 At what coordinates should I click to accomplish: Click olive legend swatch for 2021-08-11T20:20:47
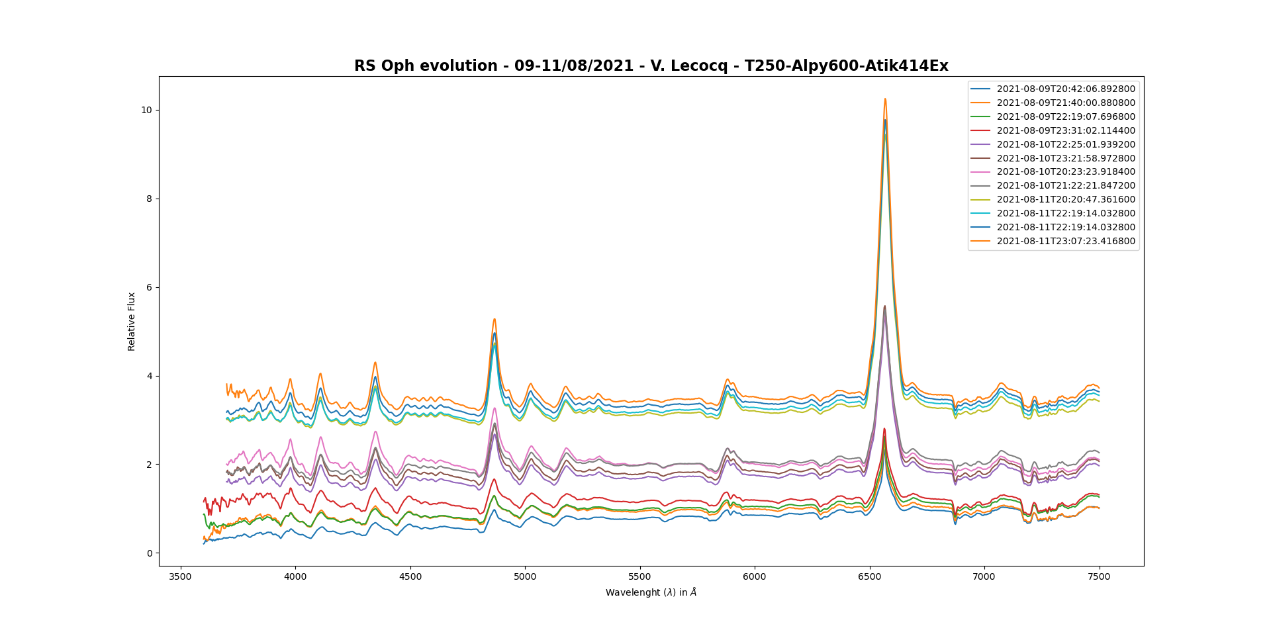[980, 200]
